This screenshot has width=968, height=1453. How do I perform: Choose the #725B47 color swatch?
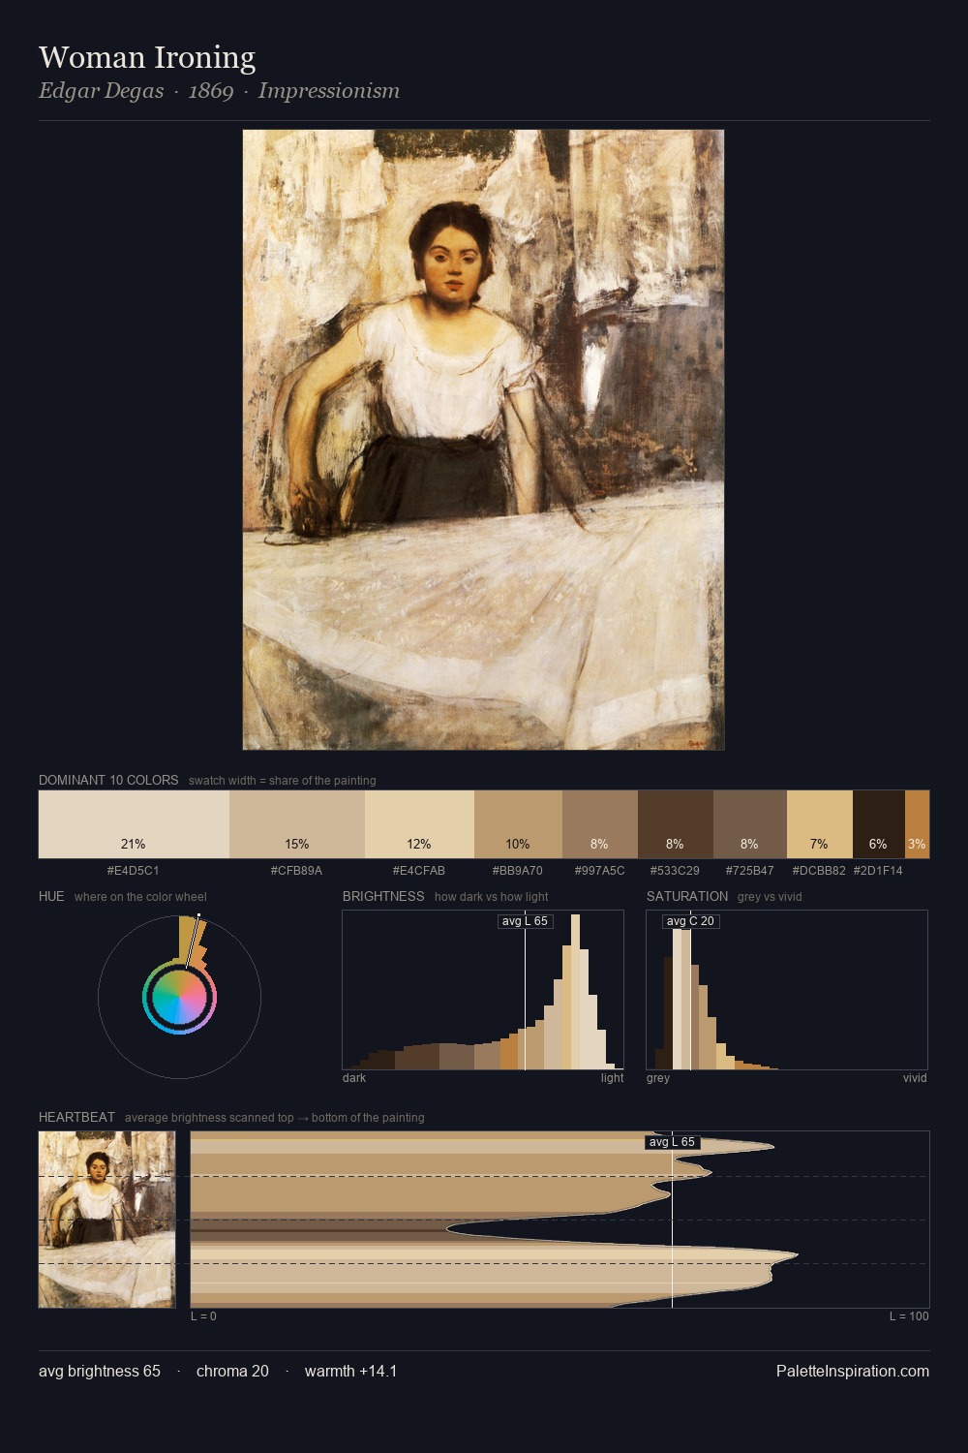750,824
